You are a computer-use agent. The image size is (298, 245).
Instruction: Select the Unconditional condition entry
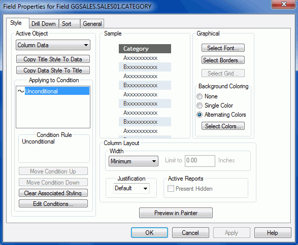coord(57,91)
